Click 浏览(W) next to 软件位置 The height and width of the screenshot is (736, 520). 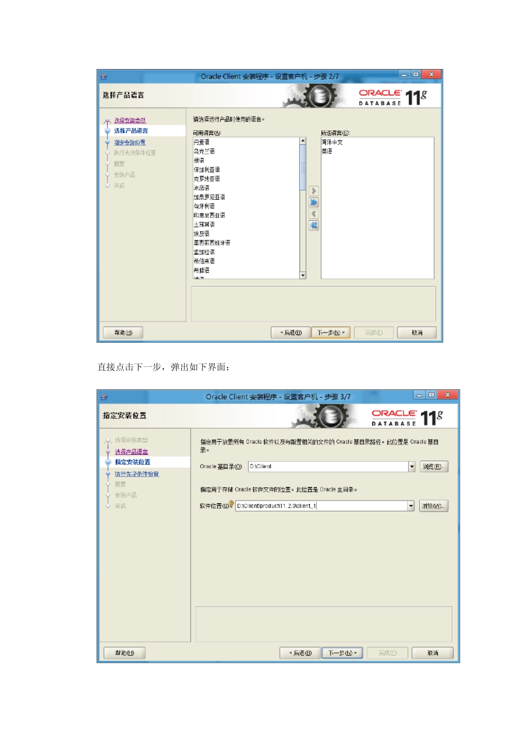pyautogui.click(x=434, y=506)
